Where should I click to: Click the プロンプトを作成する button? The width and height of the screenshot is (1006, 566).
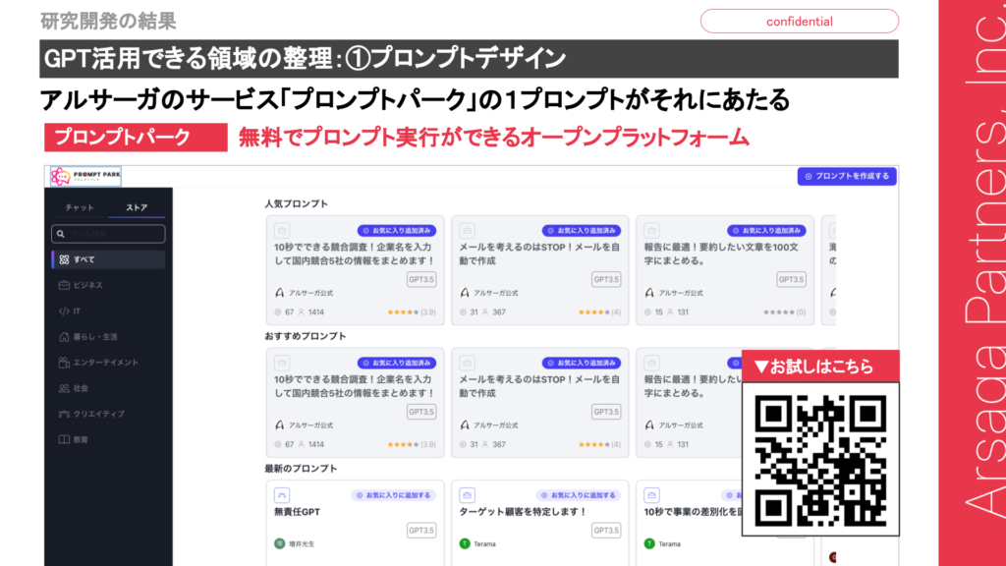tap(847, 176)
